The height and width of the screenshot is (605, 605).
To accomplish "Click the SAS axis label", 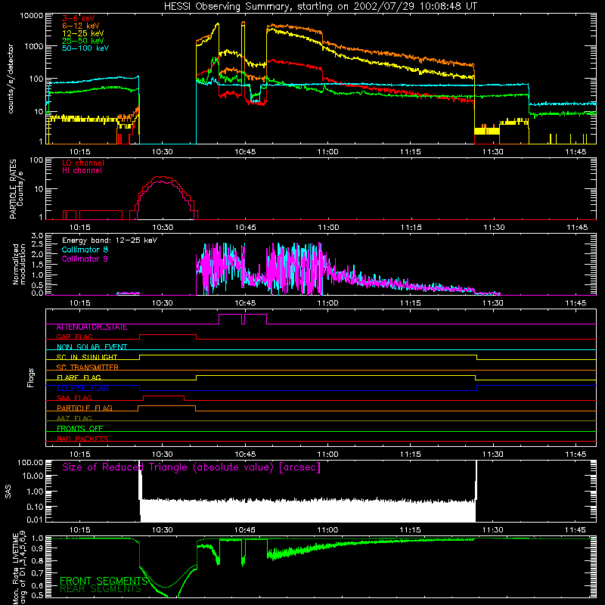I will coord(8,492).
